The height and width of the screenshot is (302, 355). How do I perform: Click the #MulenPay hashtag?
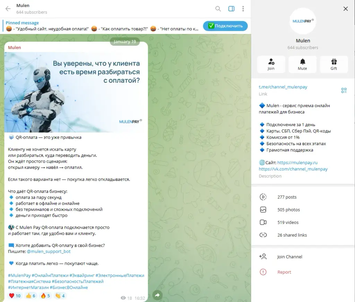(x=19, y=276)
